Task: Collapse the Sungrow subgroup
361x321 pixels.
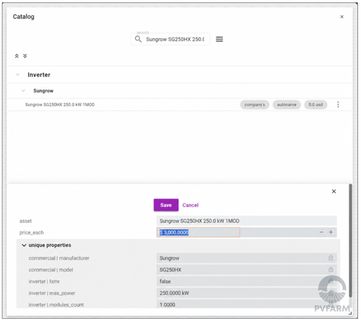Action: pos(23,91)
